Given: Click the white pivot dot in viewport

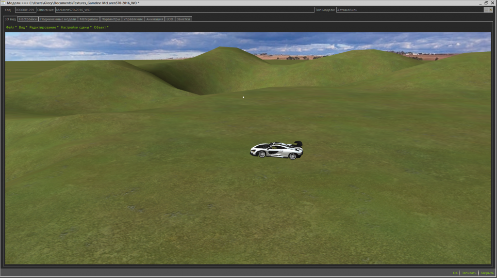Looking at the screenshot, I should [x=244, y=97].
